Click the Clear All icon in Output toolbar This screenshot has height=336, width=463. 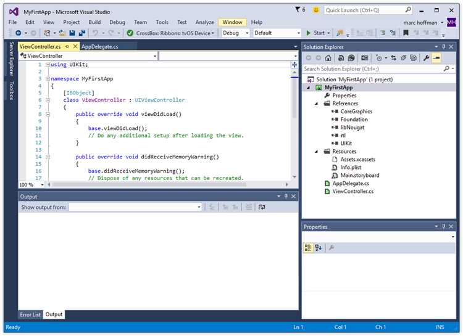[249, 207]
